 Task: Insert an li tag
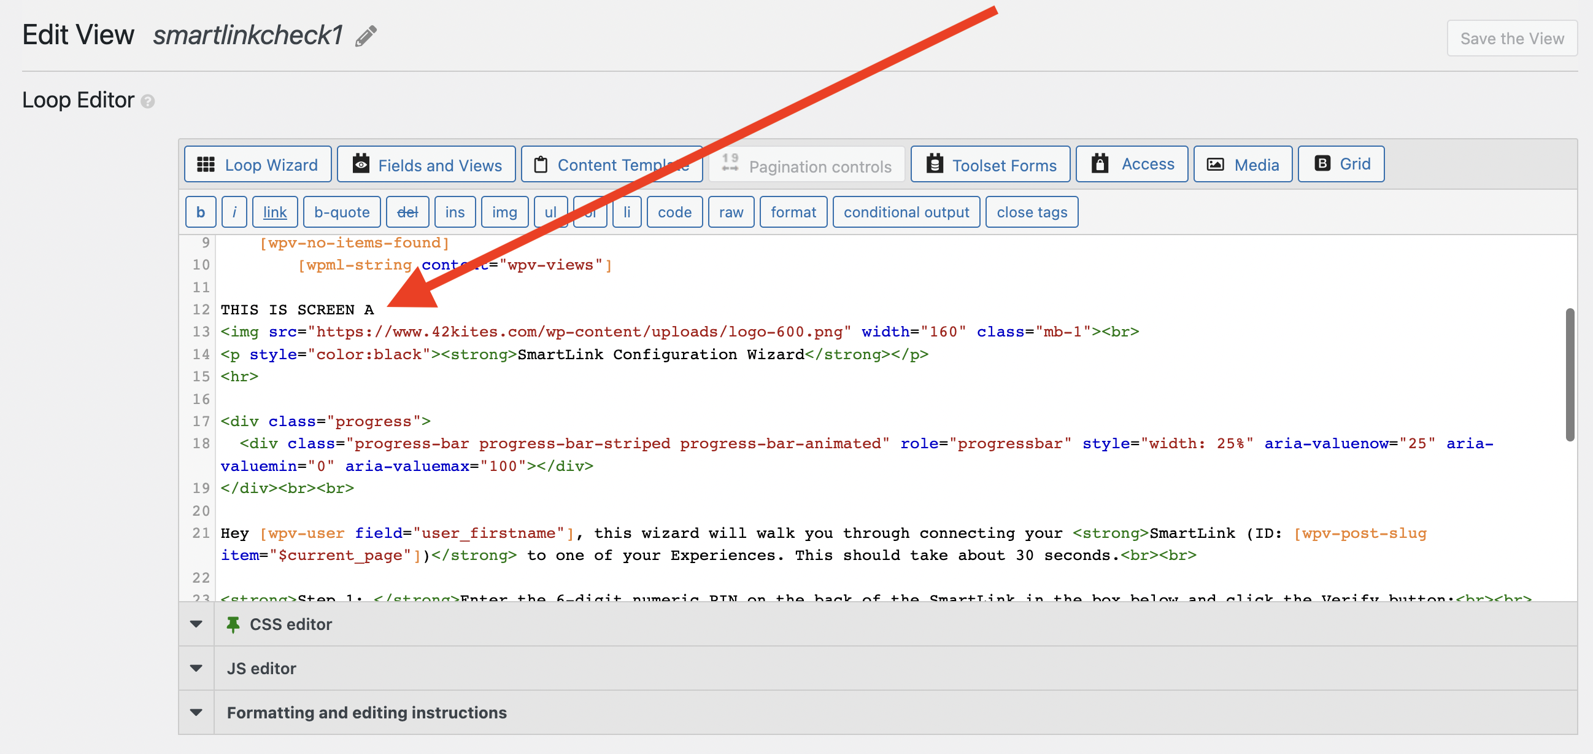[x=627, y=212]
